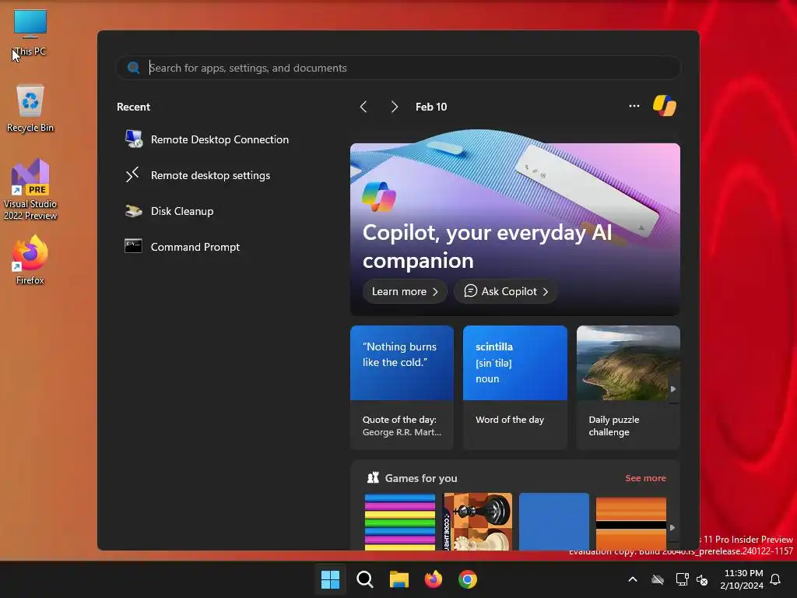The image size is (797, 598).
Task: Open notifications with the bell icon
Action: (776, 579)
